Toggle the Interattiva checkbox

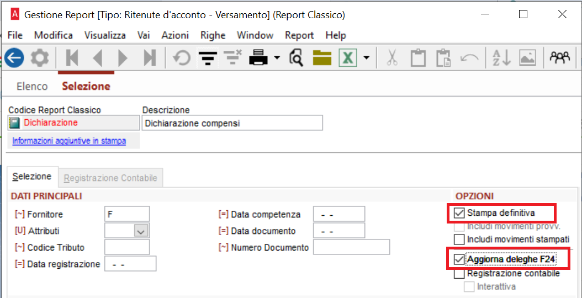pos(469,286)
